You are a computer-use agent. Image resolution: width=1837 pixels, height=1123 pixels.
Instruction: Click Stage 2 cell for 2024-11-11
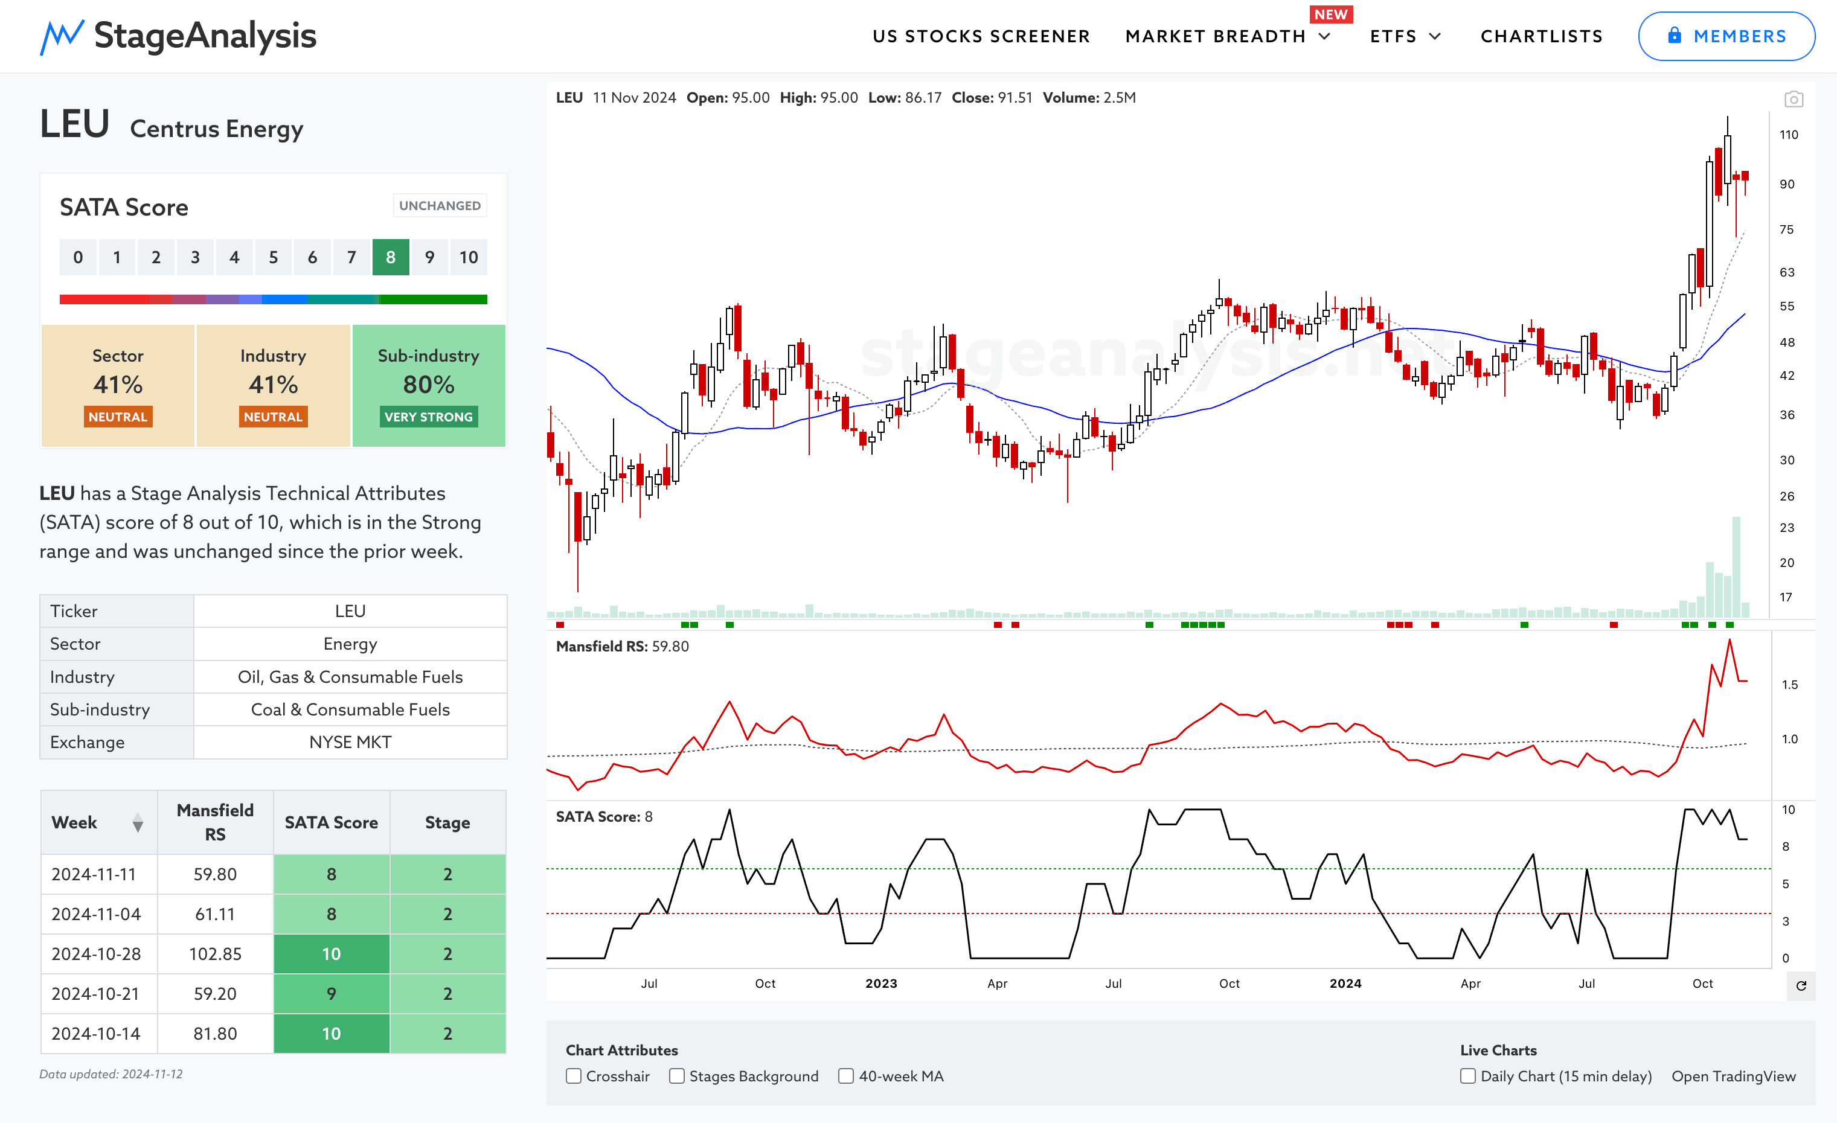[x=447, y=874]
